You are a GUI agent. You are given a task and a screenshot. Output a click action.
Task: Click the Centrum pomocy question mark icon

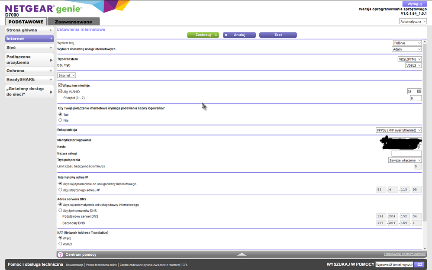click(x=60, y=254)
